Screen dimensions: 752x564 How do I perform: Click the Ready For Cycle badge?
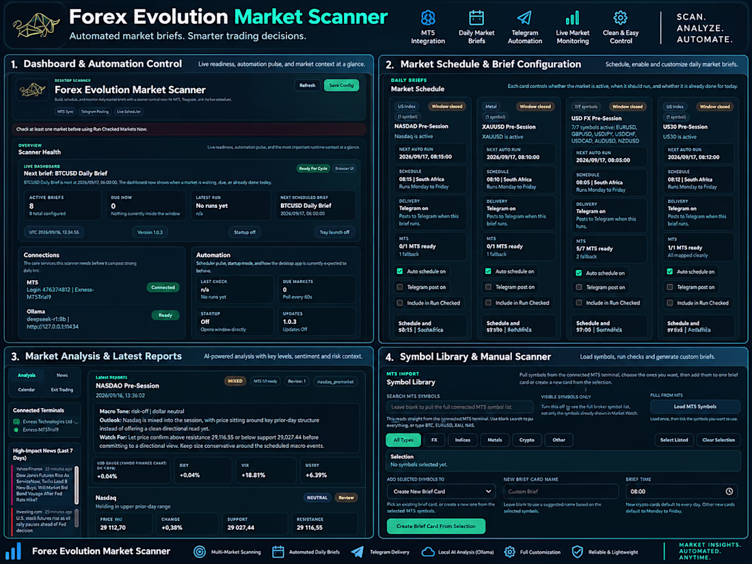coord(313,168)
